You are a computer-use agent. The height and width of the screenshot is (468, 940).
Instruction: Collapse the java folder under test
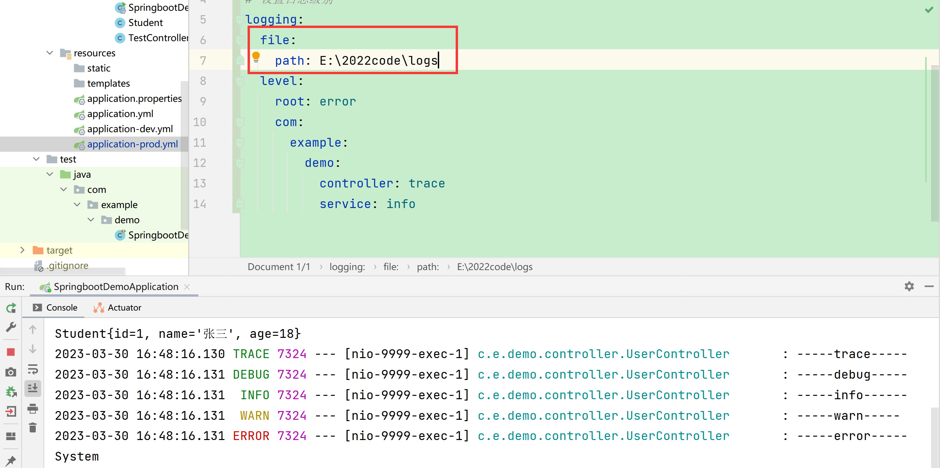pos(50,174)
